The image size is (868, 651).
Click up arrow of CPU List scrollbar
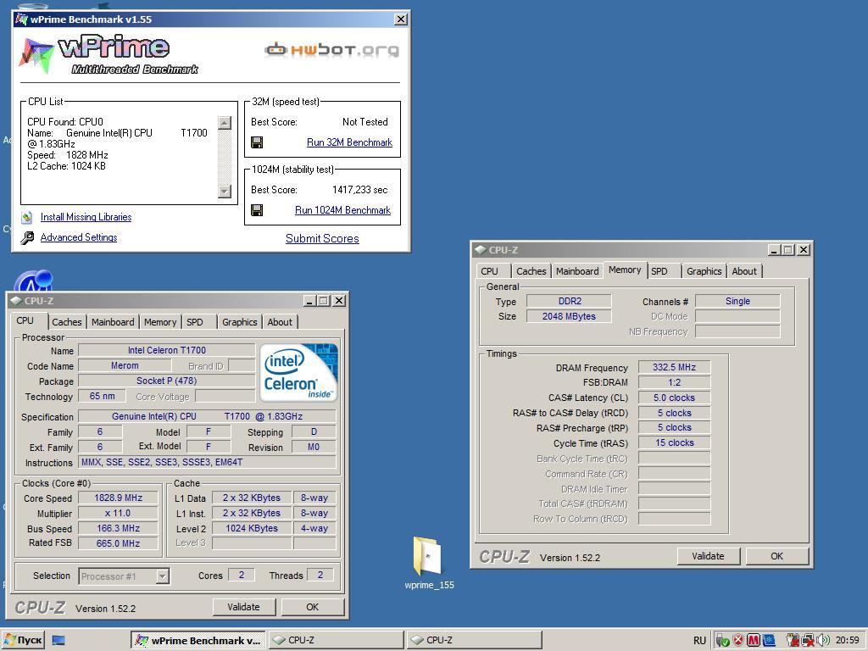tap(224, 123)
